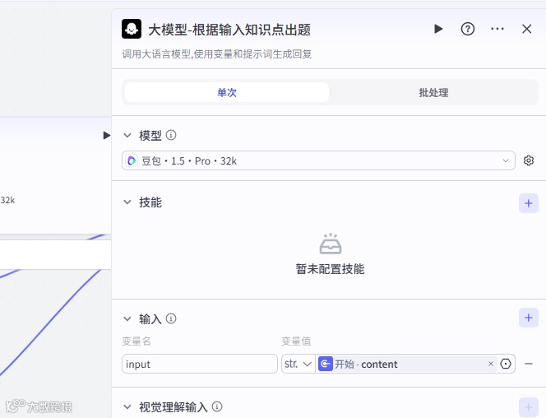Click the node description text under title

coord(216,54)
